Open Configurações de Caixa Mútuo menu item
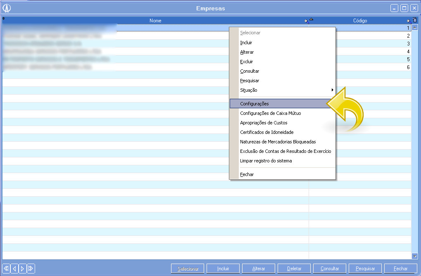Screen dimensions: 421x276 coord(270,113)
